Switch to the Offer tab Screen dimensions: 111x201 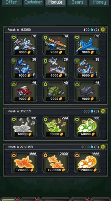pos(11,3)
